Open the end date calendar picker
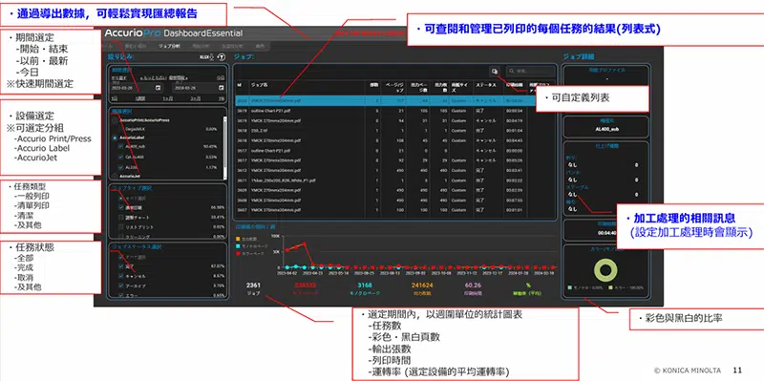 [222, 88]
